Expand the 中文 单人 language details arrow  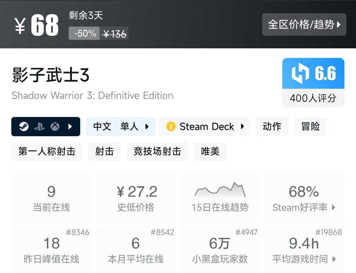[147, 126]
